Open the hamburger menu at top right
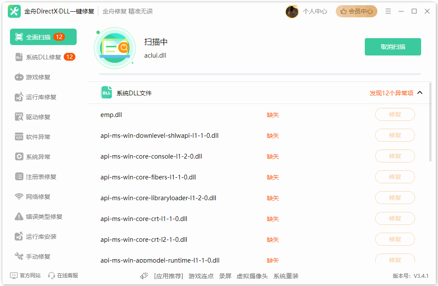Screen dimensions: 438x286 [388, 11]
